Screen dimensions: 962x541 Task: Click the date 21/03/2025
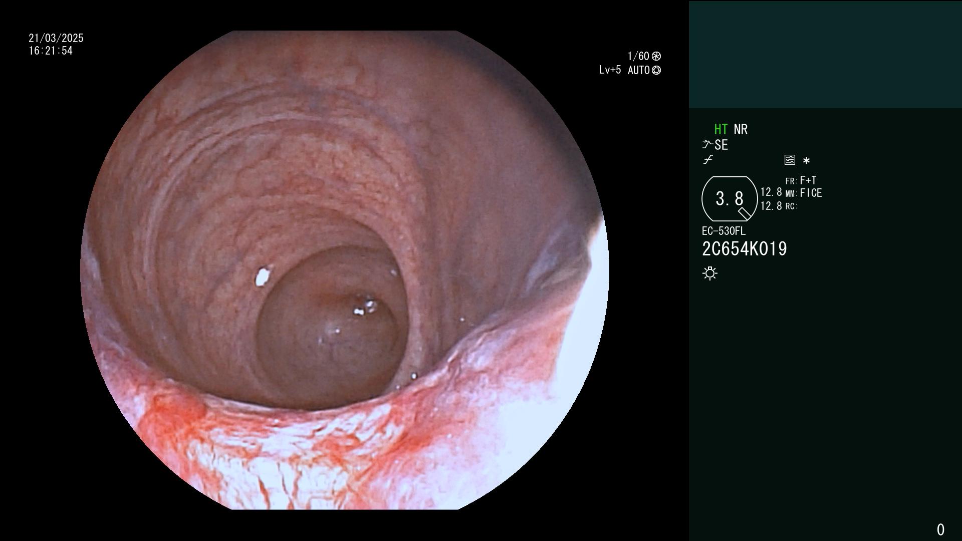click(x=56, y=38)
